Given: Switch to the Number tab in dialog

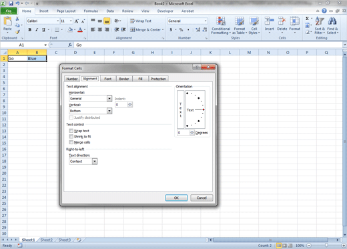Looking at the screenshot, I should pos(72,79).
